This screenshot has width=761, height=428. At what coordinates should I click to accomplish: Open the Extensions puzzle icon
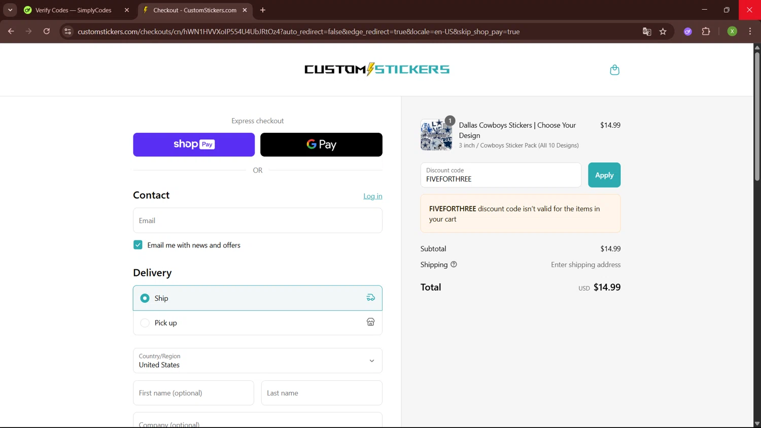(706, 31)
